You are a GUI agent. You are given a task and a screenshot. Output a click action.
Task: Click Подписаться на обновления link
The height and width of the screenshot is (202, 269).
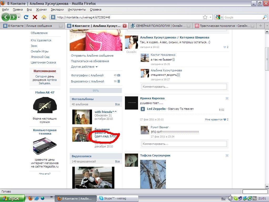pos(90,61)
